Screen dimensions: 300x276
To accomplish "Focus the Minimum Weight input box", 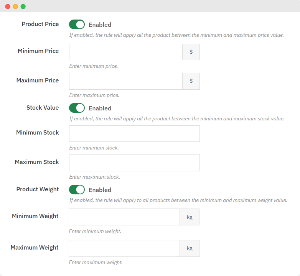I will [x=124, y=217].
